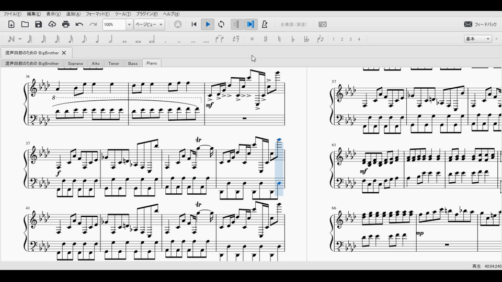502x282 pixels.
Task: Toggle loop playback
Action: pyautogui.click(x=221, y=25)
